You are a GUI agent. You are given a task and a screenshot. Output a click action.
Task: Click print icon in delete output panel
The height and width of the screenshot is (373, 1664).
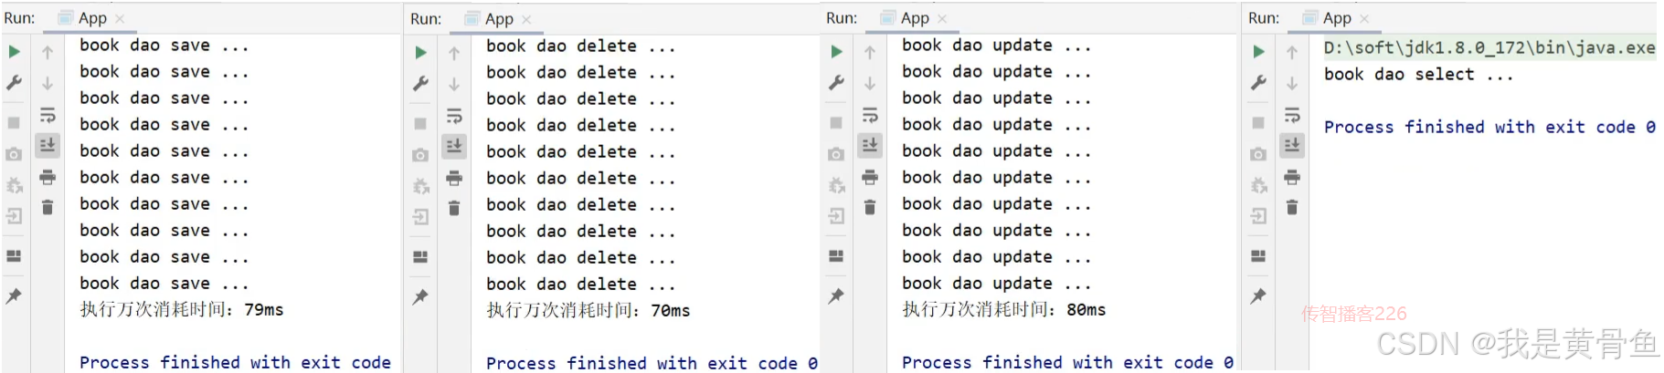pyautogui.click(x=454, y=178)
